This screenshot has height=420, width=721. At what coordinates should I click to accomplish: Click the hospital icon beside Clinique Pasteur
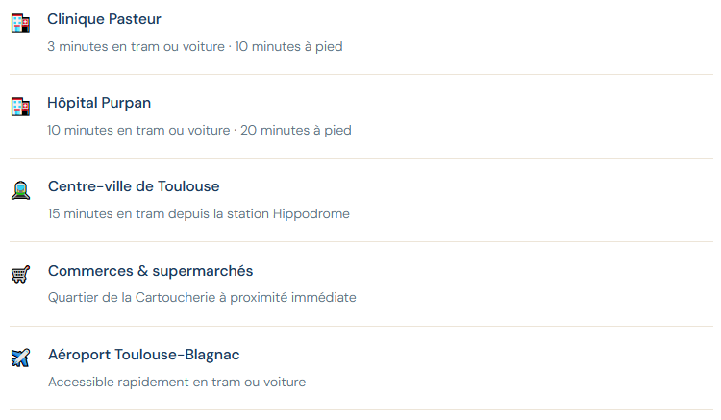pyautogui.click(x=20, y=23)
